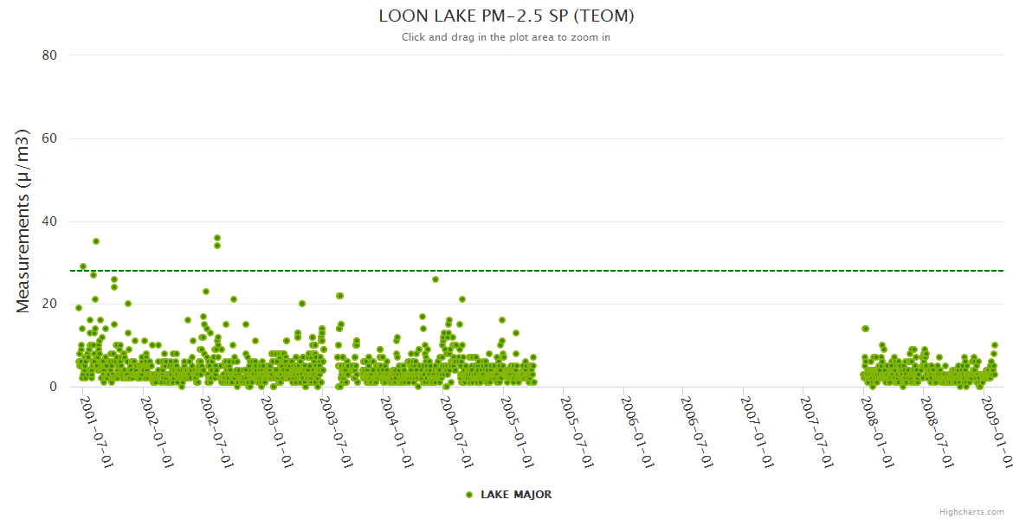The image size is (1013, 519).
Task: Select the Measurements (µ/m3) y-axis title
Action: click(x=24, y=221)
